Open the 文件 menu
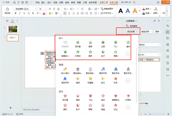 point(6,2)
